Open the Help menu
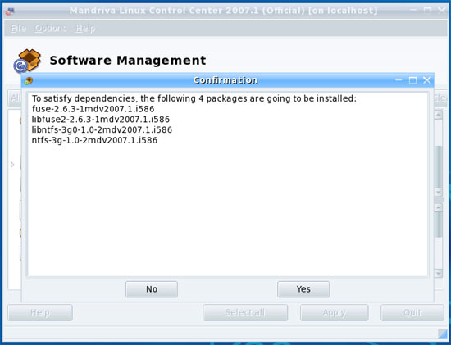Image resolution: width=451 pixels, height=345 pixels. coord(85,28)
